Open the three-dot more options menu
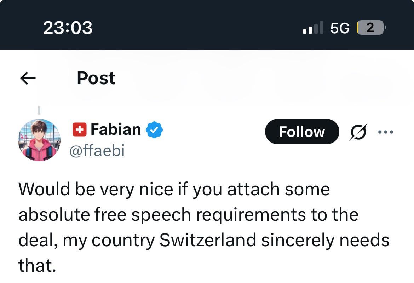Image resolution: width=414 pixels, height=283 pixels. pyautogui.click(x=385, y=132)
